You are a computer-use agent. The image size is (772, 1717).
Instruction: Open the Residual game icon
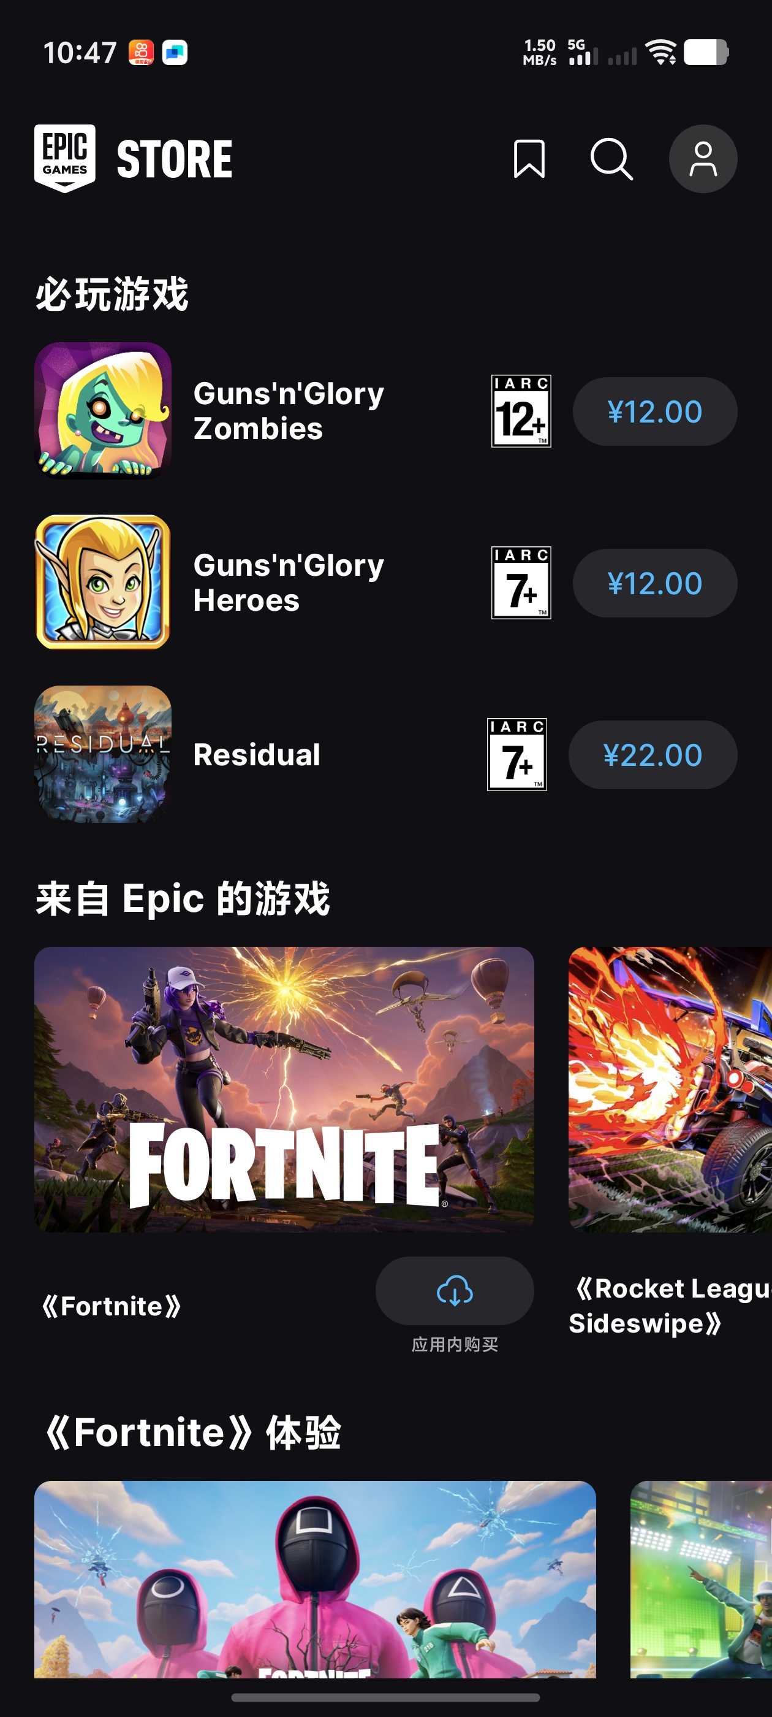pos(102,754)
